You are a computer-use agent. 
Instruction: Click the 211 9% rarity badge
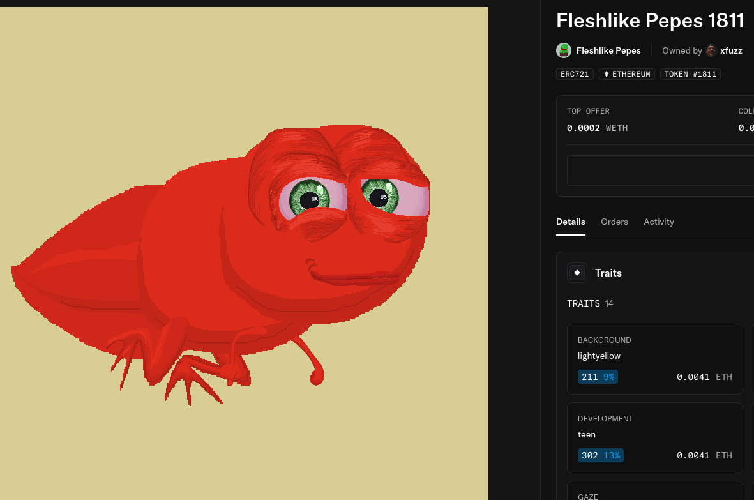(598, 377)
